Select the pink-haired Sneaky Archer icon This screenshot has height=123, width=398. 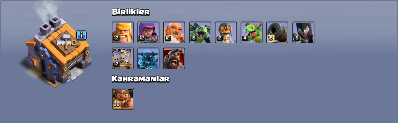coord(148,33)
